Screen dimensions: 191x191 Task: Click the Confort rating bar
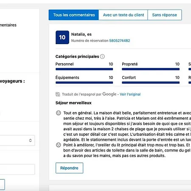151,83
